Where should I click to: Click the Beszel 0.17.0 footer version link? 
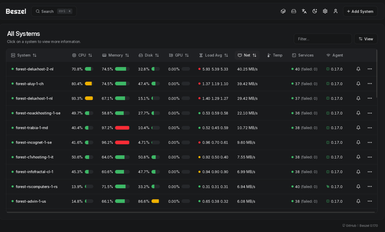coord(369,225)
